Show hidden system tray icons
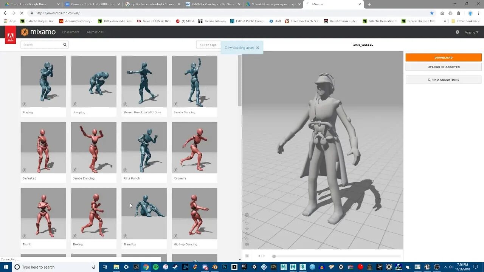The width and height of the screenshot is (484, 272). point(445,267)
